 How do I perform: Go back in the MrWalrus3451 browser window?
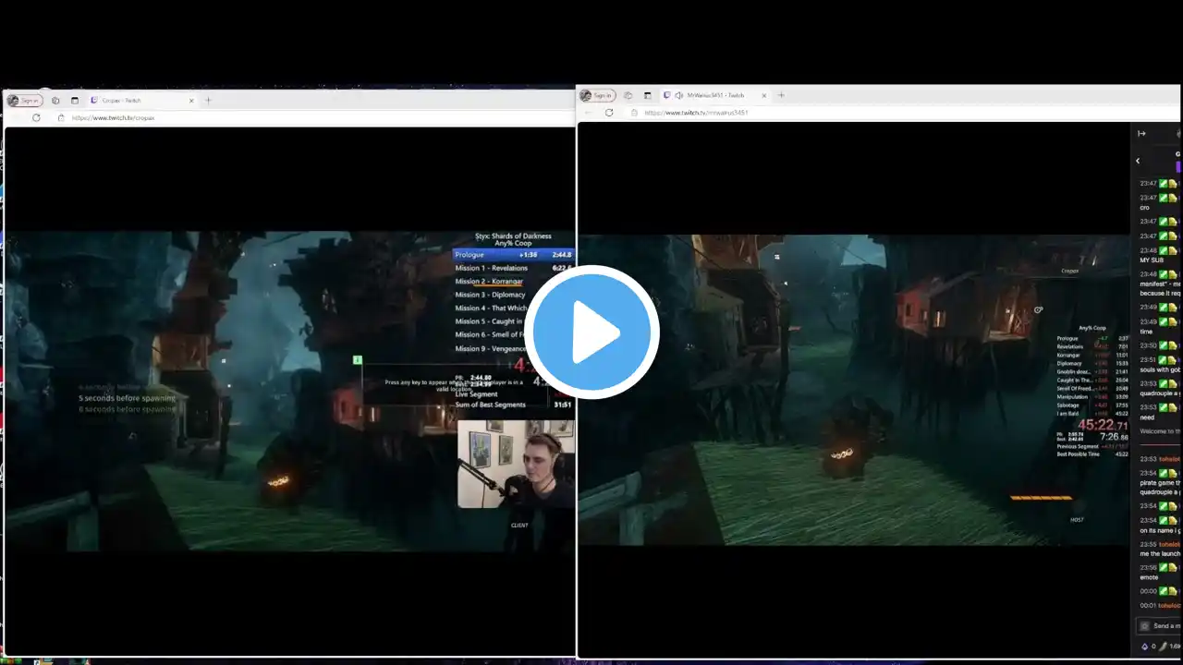[x=588, y=113]
